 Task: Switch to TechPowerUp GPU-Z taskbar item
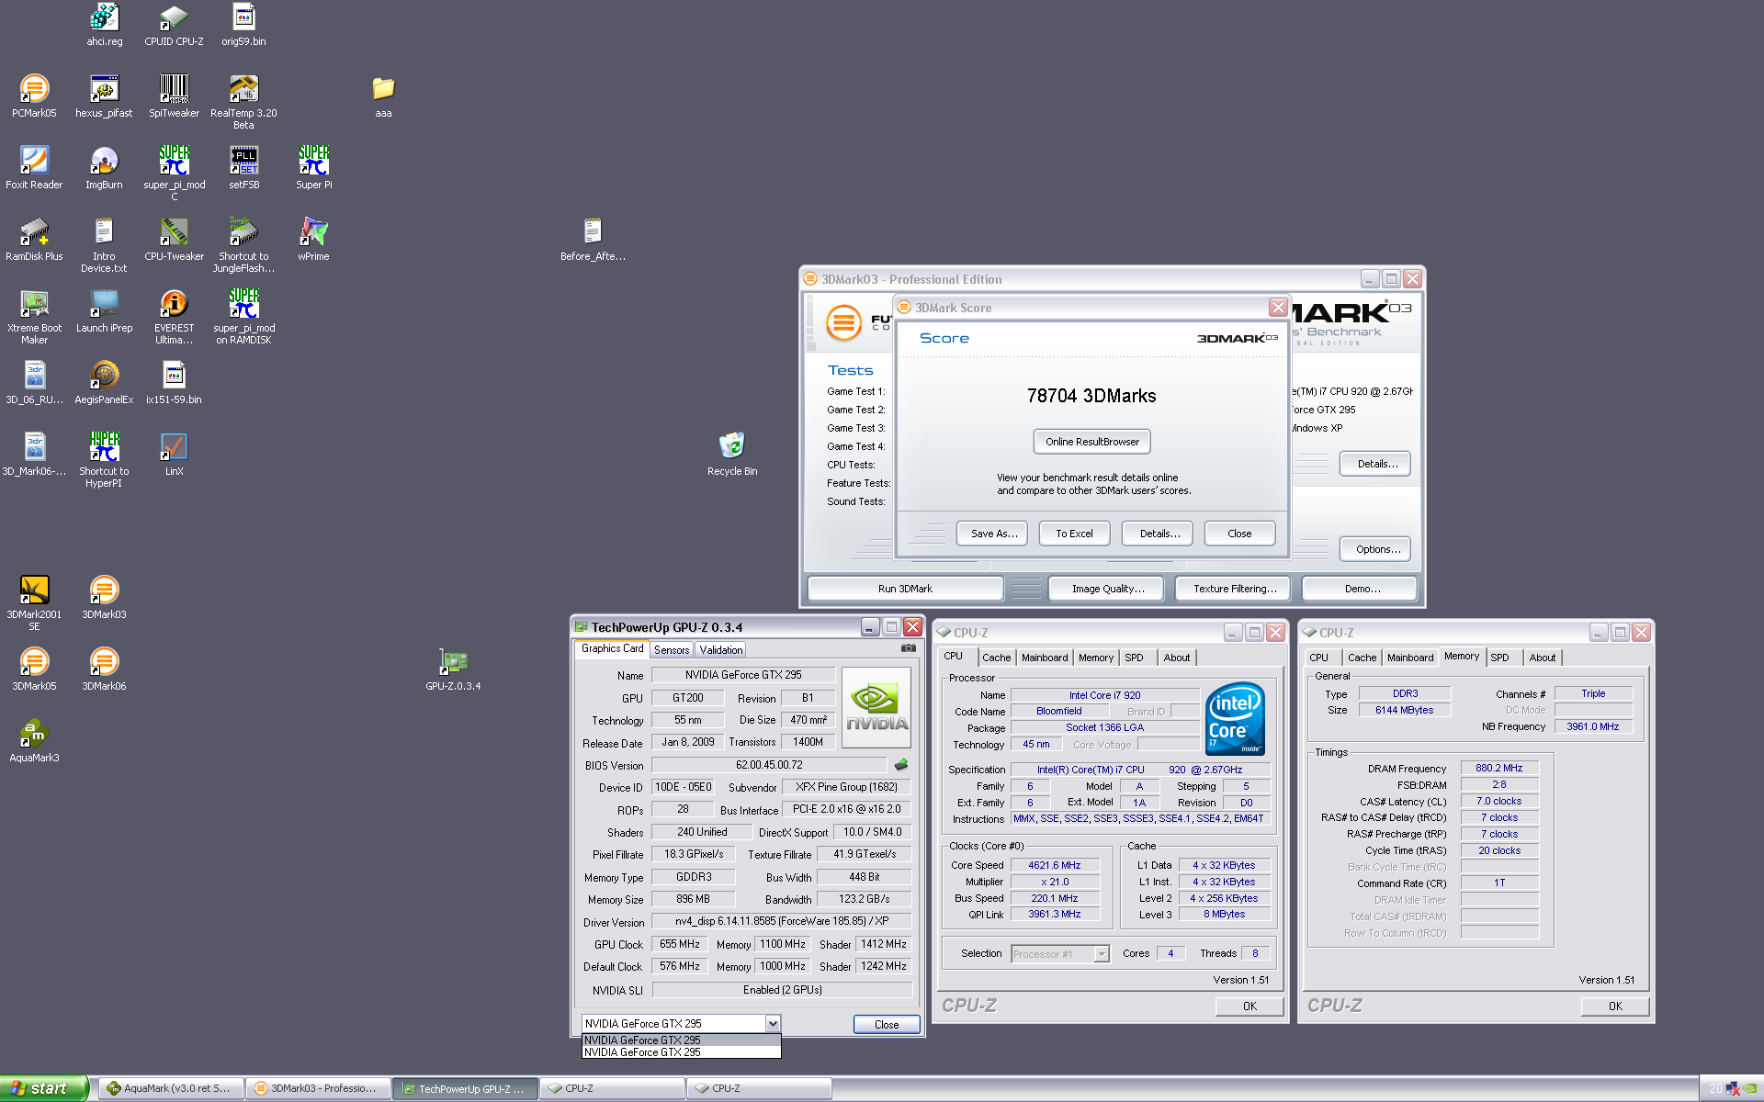coord(465,1088)
